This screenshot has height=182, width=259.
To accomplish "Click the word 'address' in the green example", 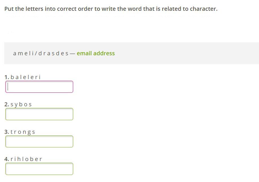I will 104,53.
